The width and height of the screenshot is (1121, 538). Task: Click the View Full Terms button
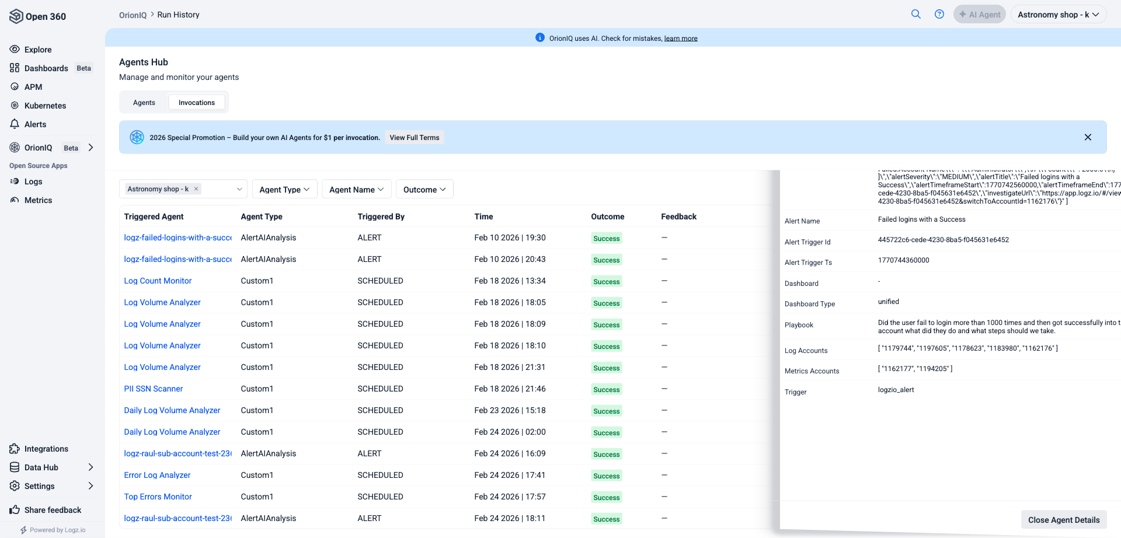click(414, 138)
